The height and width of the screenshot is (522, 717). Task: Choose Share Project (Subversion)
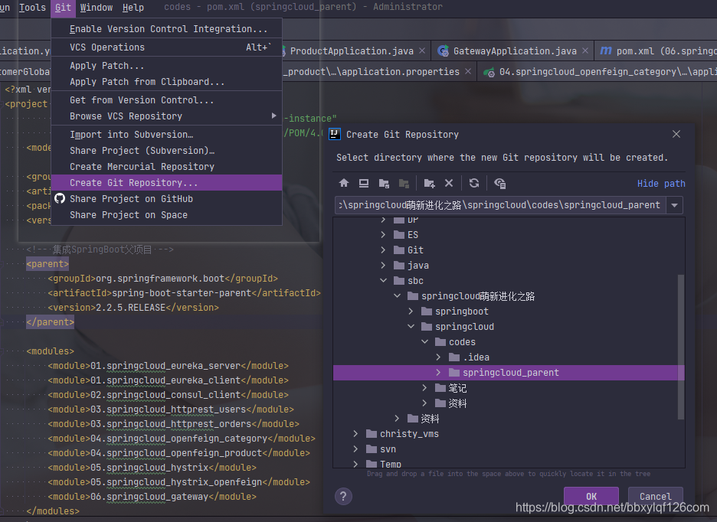[166, 150]
